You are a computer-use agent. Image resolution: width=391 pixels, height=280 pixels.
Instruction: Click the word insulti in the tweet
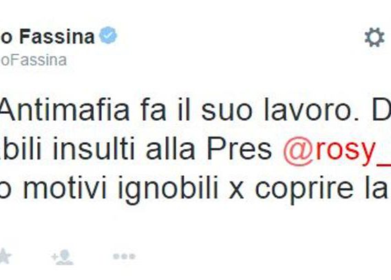pyautogui.click(x=94, y=148)
